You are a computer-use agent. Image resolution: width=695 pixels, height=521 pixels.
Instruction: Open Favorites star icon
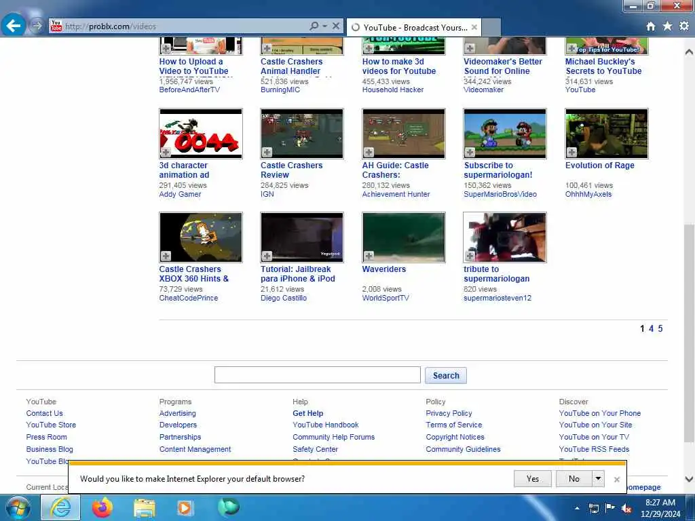(x=667, y=26)
